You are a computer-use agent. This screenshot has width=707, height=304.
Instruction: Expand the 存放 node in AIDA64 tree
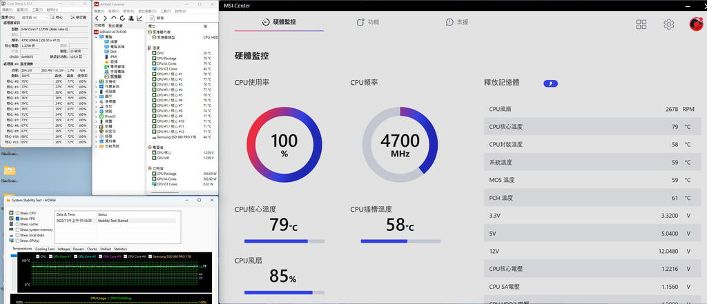[x=96, y=106]
